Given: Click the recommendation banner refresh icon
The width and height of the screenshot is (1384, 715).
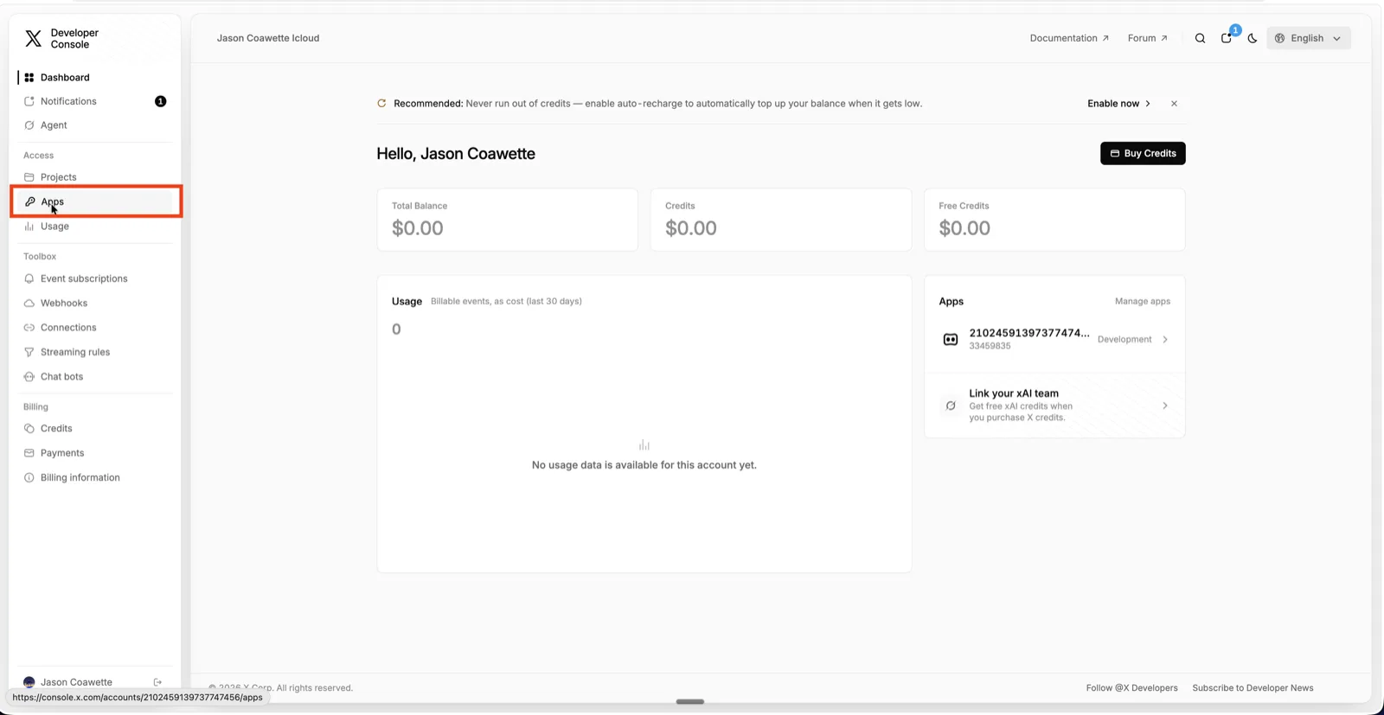Looking at the screenshot, I should (x=381, y=104).
